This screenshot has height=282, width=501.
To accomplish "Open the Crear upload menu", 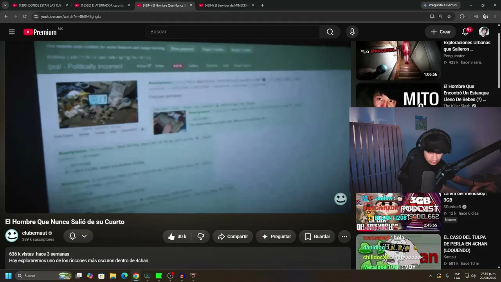I will click(441, 32).
